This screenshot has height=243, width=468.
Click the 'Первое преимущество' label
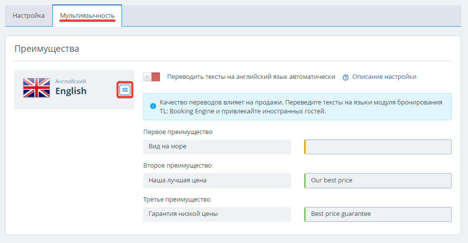(x=178, y=132)
